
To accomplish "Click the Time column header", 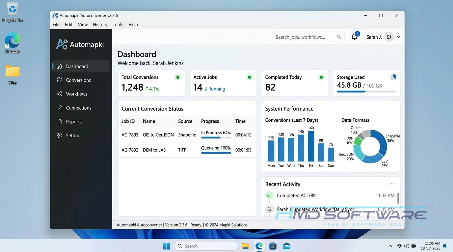I will (x=240, y=121).
